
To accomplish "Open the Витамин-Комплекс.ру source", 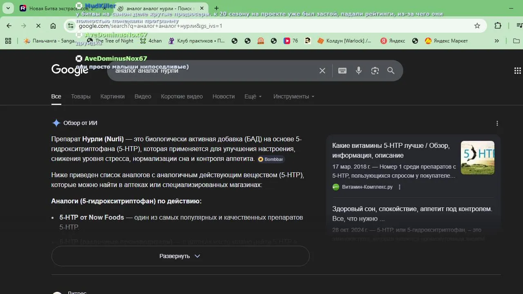I will 363,187.
